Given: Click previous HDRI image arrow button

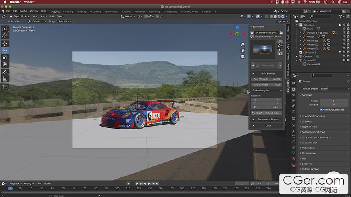Looking at the screenshot, I should click(253, 66).
